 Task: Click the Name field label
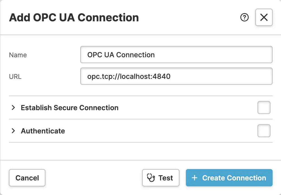click(x=18, y=55)
